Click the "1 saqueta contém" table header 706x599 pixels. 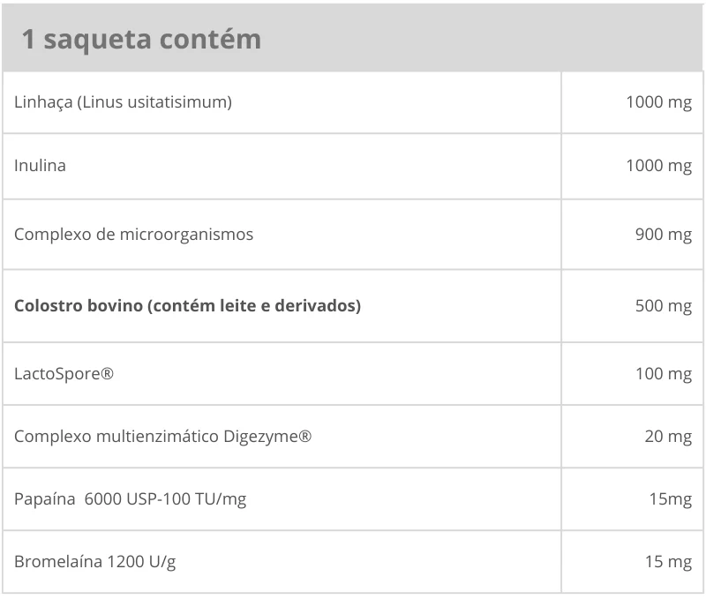click(141, 40)
